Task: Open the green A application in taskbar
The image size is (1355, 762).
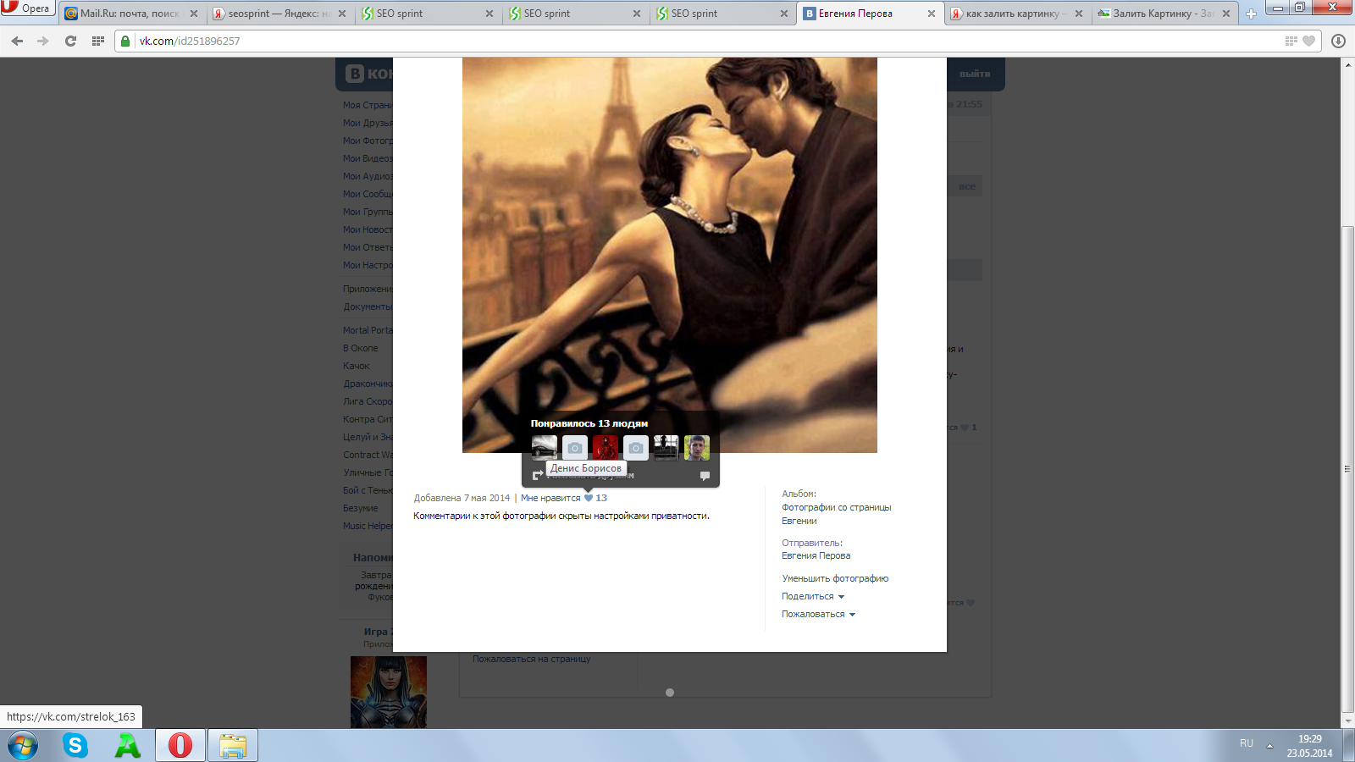Action: coord(128,746)
